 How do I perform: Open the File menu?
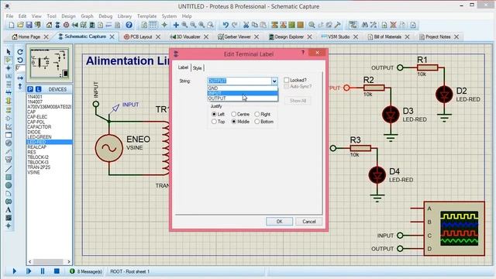(x=10, y=15)
